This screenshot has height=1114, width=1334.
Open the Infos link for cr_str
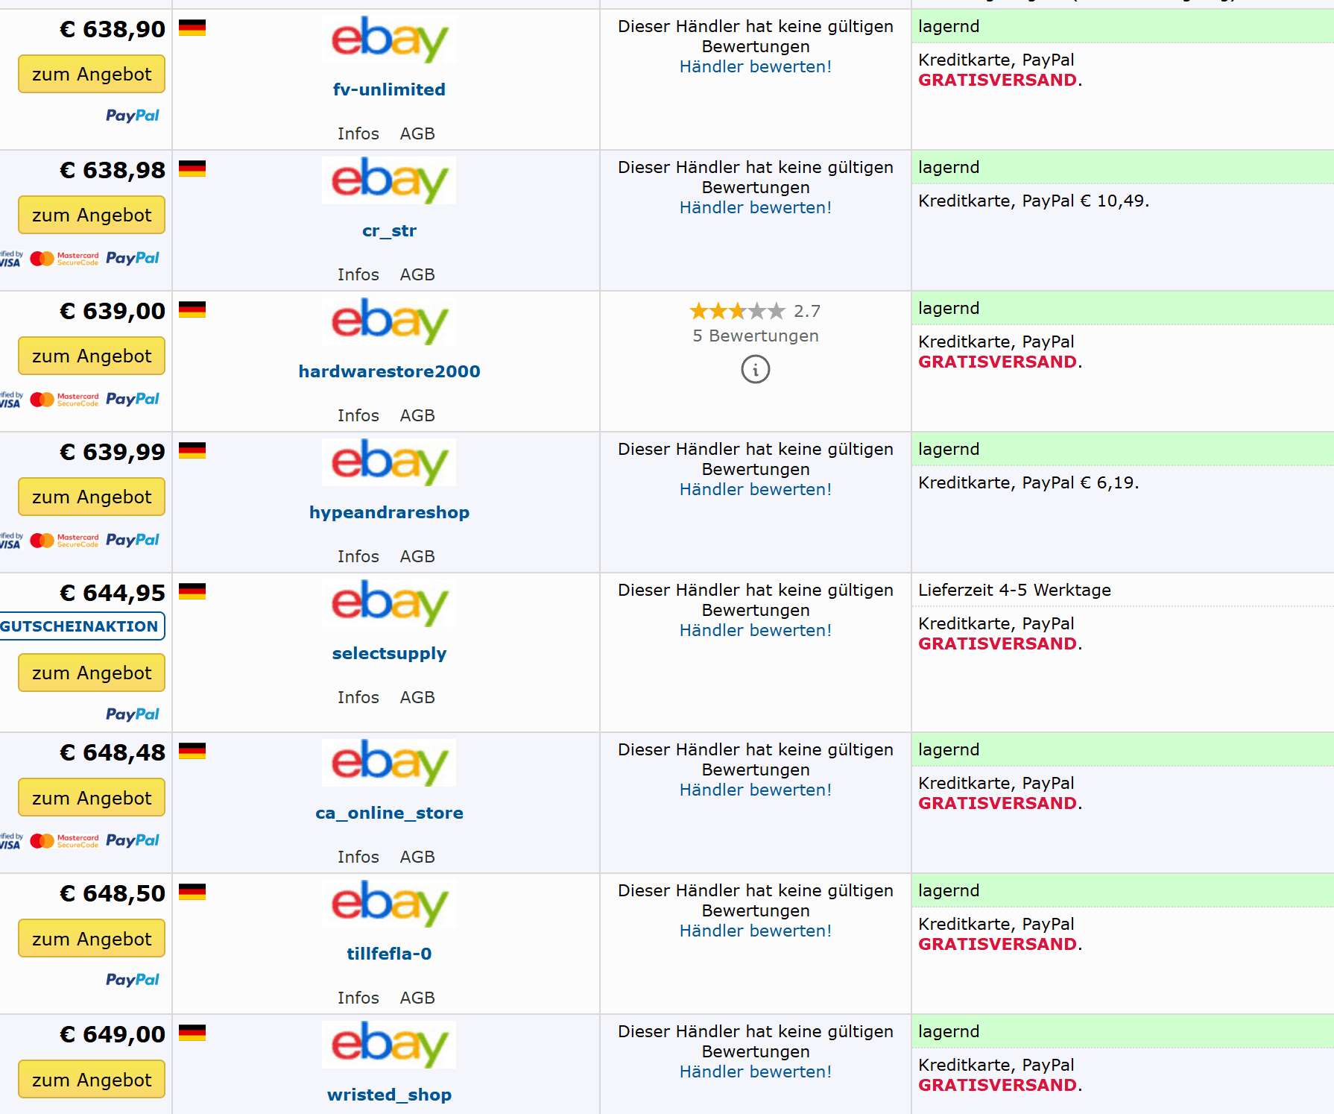(358, 274)
